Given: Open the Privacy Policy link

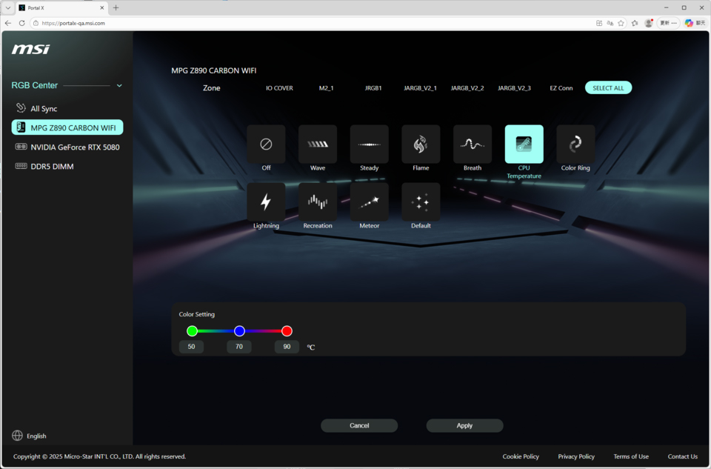Looking at the screenshot, I should pos(576,456).
